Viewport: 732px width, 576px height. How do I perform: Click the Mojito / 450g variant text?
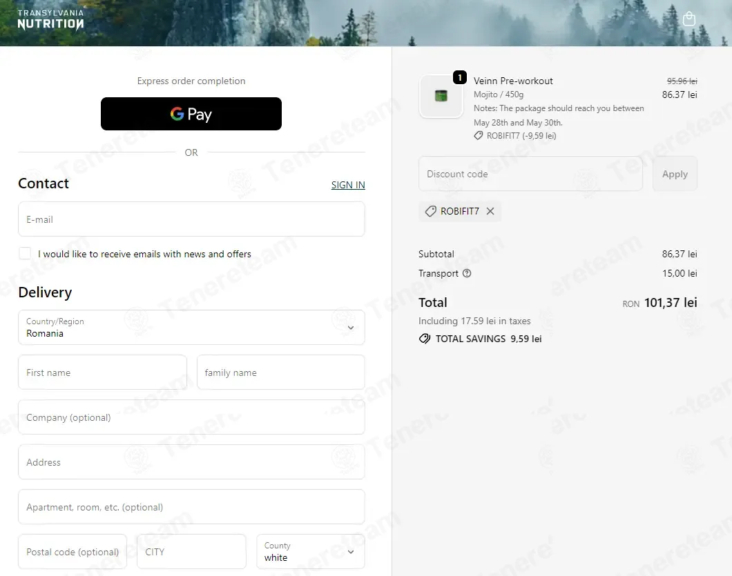pyautogui.click(x=499, y=95)
